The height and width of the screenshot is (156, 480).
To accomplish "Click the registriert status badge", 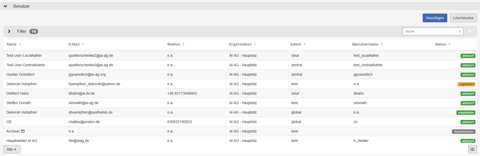I will click(x=466, y=84).
